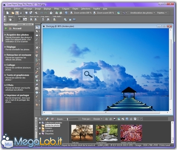Click Zoom avant 100 % toolbar button

(x=104, y=13)
